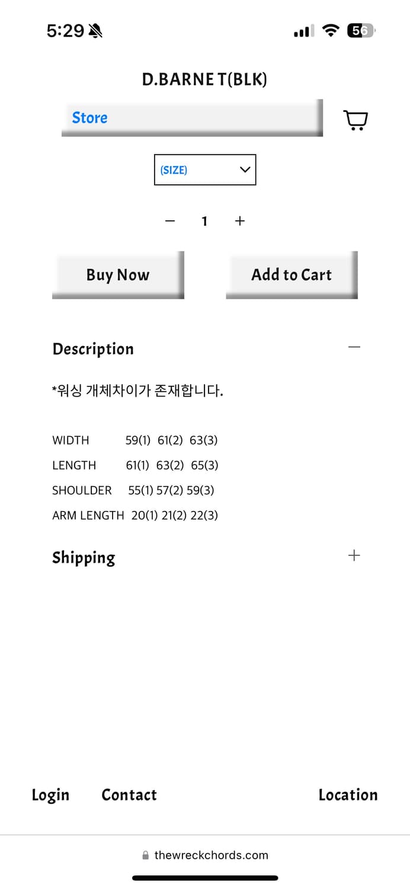Screen dimensions: 410x889
Task: Tap the Shipping heading
Action: tap(84, 558)
